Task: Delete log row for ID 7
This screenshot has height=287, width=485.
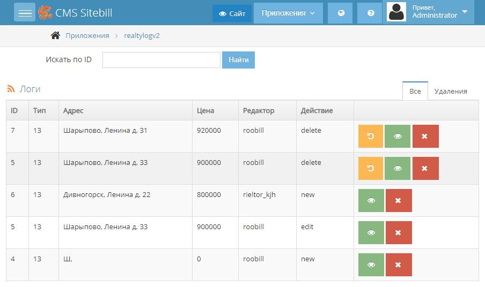Action: point(425,136)
